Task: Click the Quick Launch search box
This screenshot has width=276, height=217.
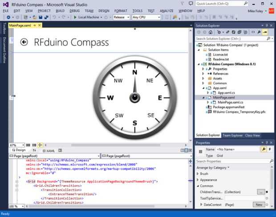Action: [222, 4]
